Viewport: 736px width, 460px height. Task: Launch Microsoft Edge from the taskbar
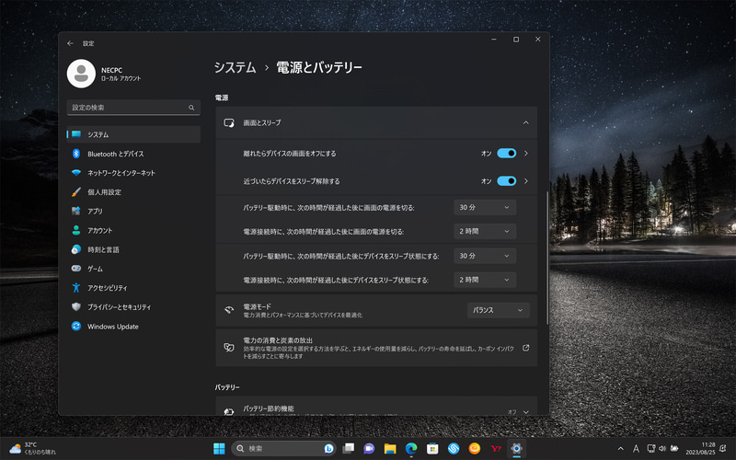pyautogui.click(x=411, y=449)
